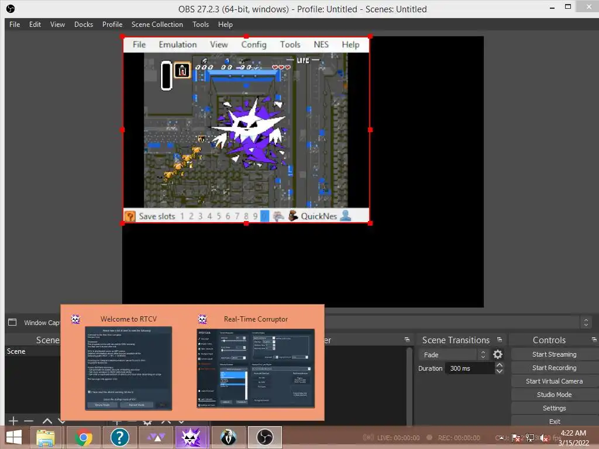Open transition properties gear in Scene Transitions

coord(497,354)
